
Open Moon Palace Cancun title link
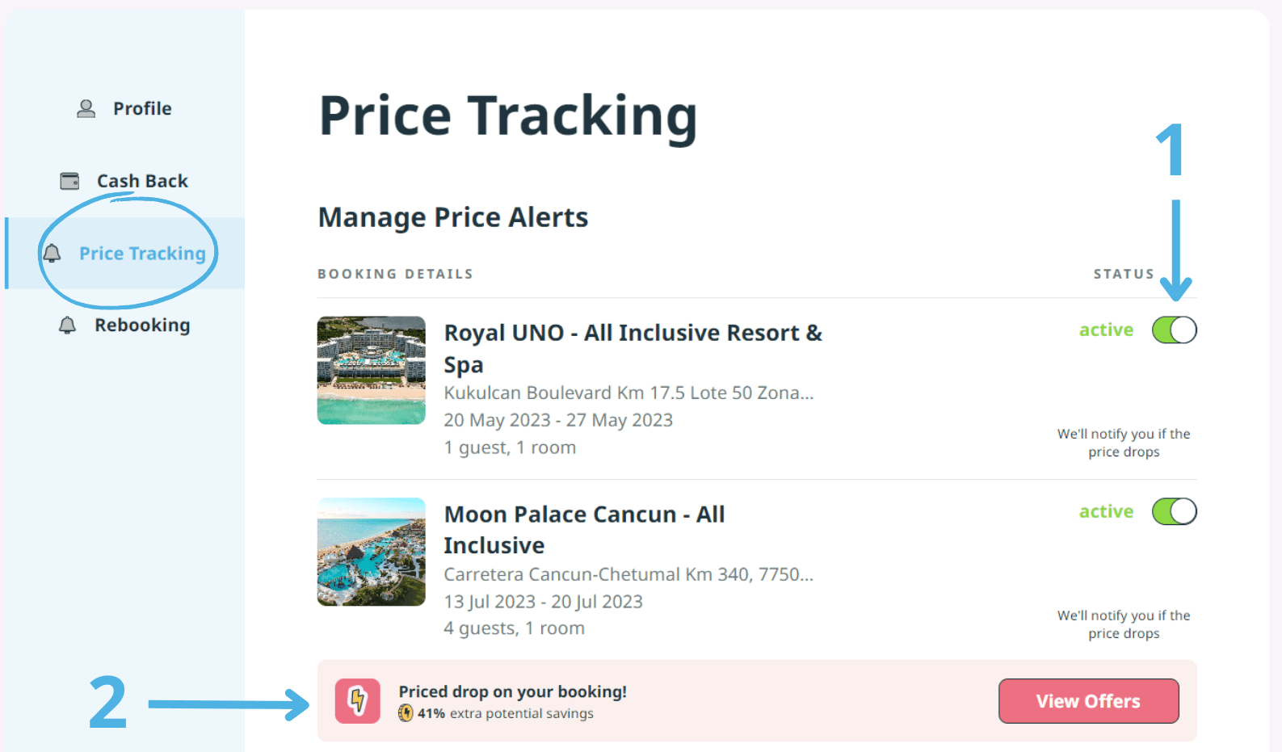click(x=584, y=530)
